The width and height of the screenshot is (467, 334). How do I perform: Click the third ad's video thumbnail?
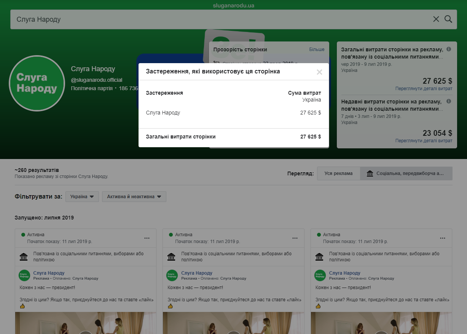click(x=381, y=323)
